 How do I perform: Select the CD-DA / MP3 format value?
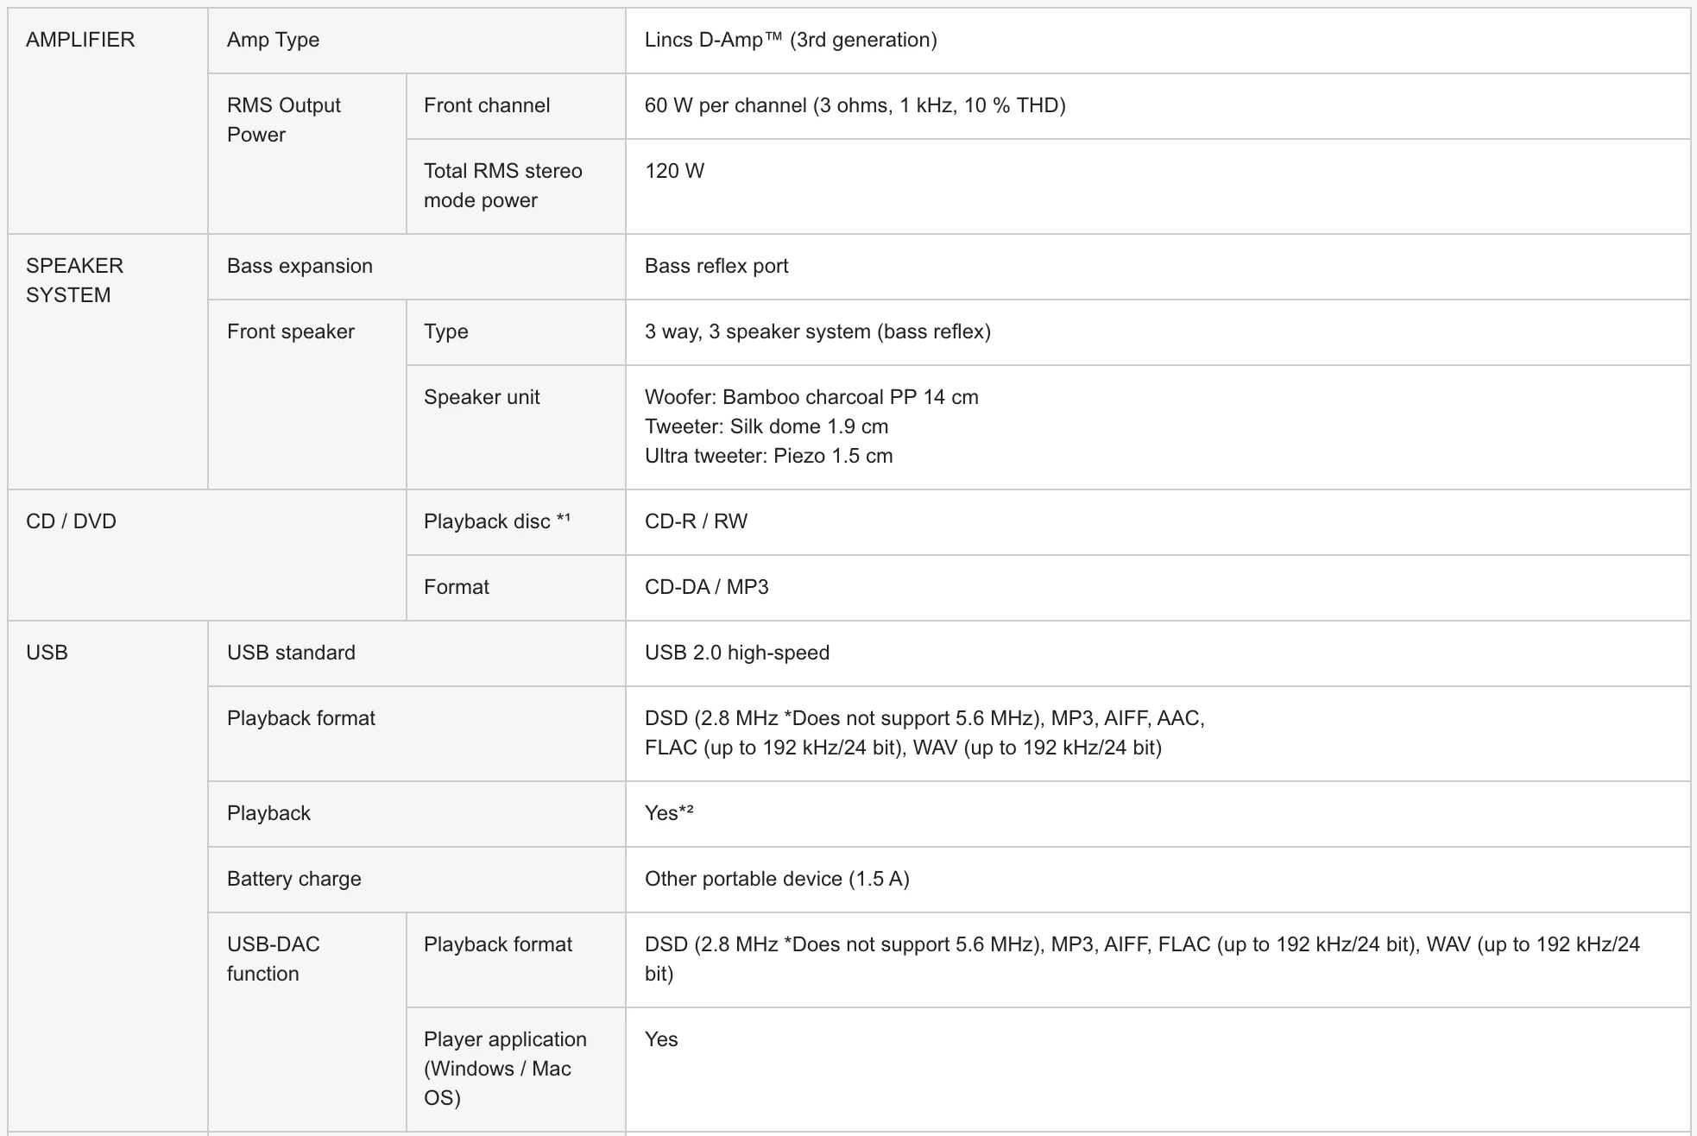click(x=706, y=587)
